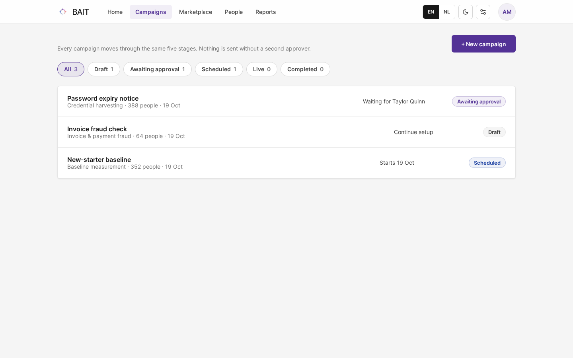Click Credential harvesting 388 people details
The width and height of the screenshot is (573, 358).
124,105
